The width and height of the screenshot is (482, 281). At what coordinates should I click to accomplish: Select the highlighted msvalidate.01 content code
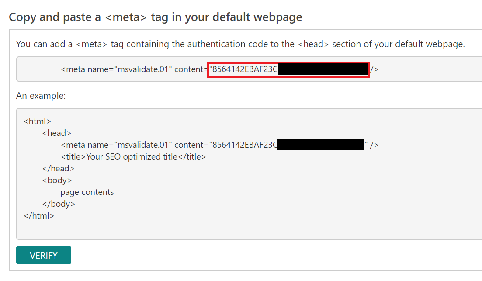(288, 69)
